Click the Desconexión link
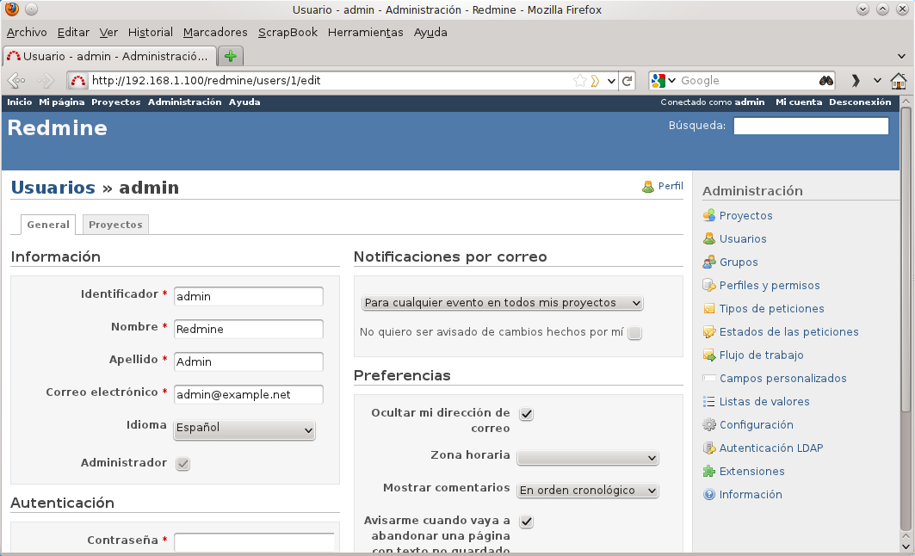Screen dimensions: 915x556 (x=860, y=102)
